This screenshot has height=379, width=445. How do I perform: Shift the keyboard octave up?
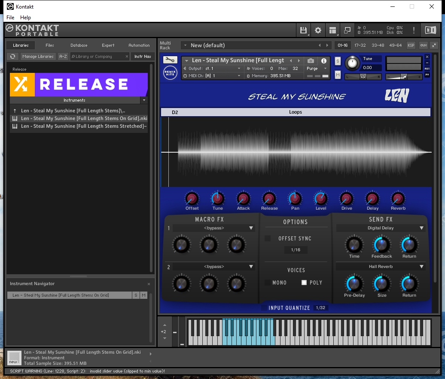(x=165, y=325)
